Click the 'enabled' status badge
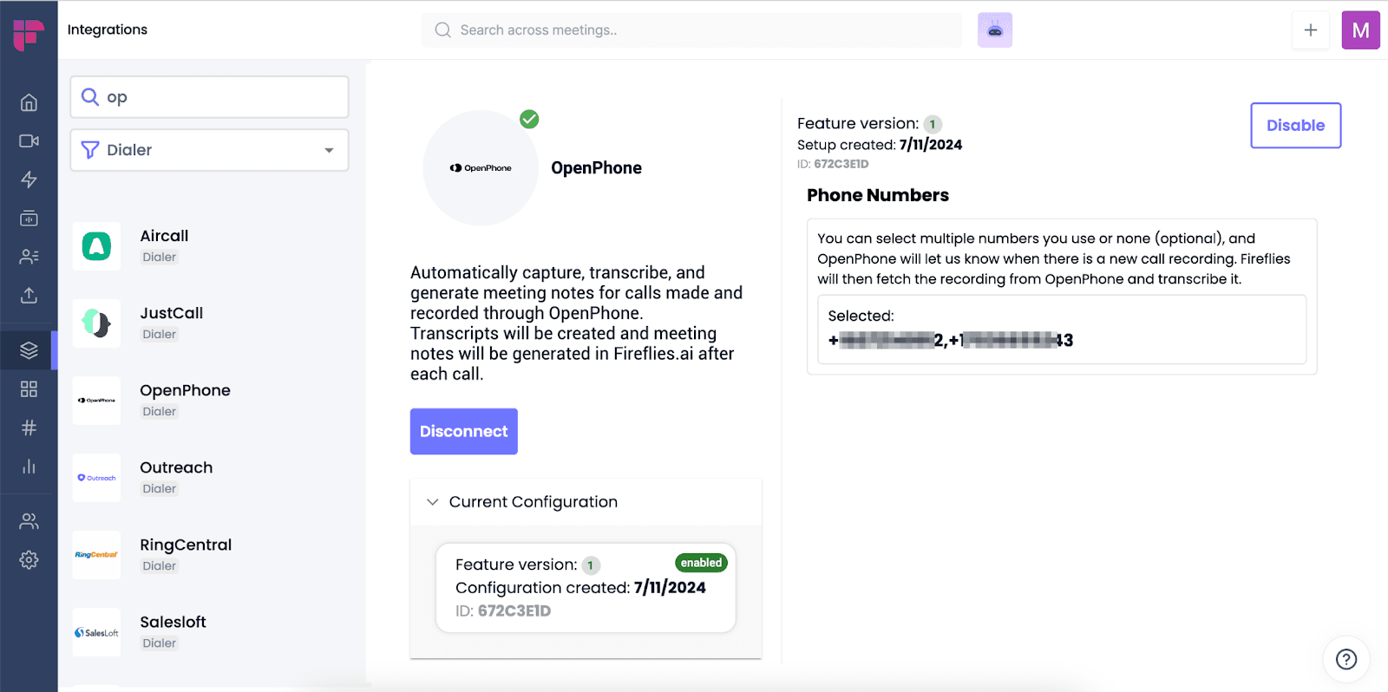1388x692 pixels. click(x=701, y=563)
